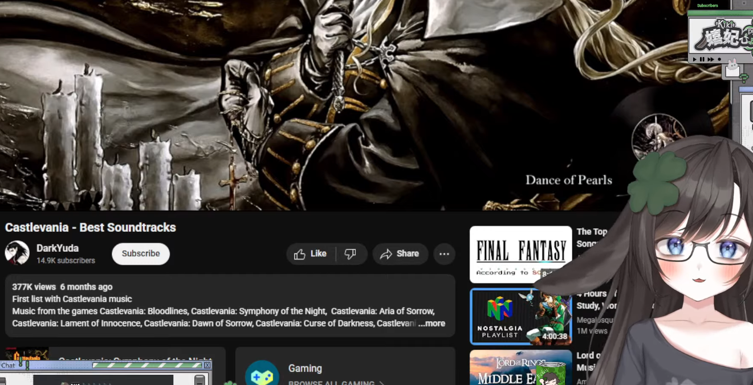
Task: Click the 4:00:38 duration badge
Action: 555,337
